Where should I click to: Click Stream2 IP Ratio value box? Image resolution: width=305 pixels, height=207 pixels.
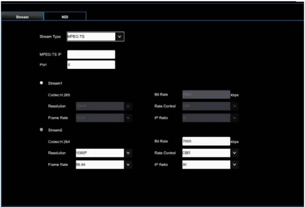tap(206, 165)
